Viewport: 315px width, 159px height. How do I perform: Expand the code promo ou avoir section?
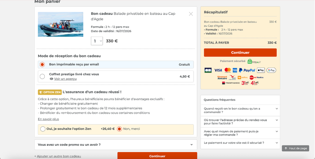(116, 144)
